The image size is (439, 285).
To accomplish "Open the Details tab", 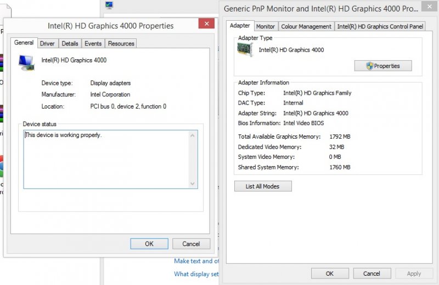I will tap(70, 43).
